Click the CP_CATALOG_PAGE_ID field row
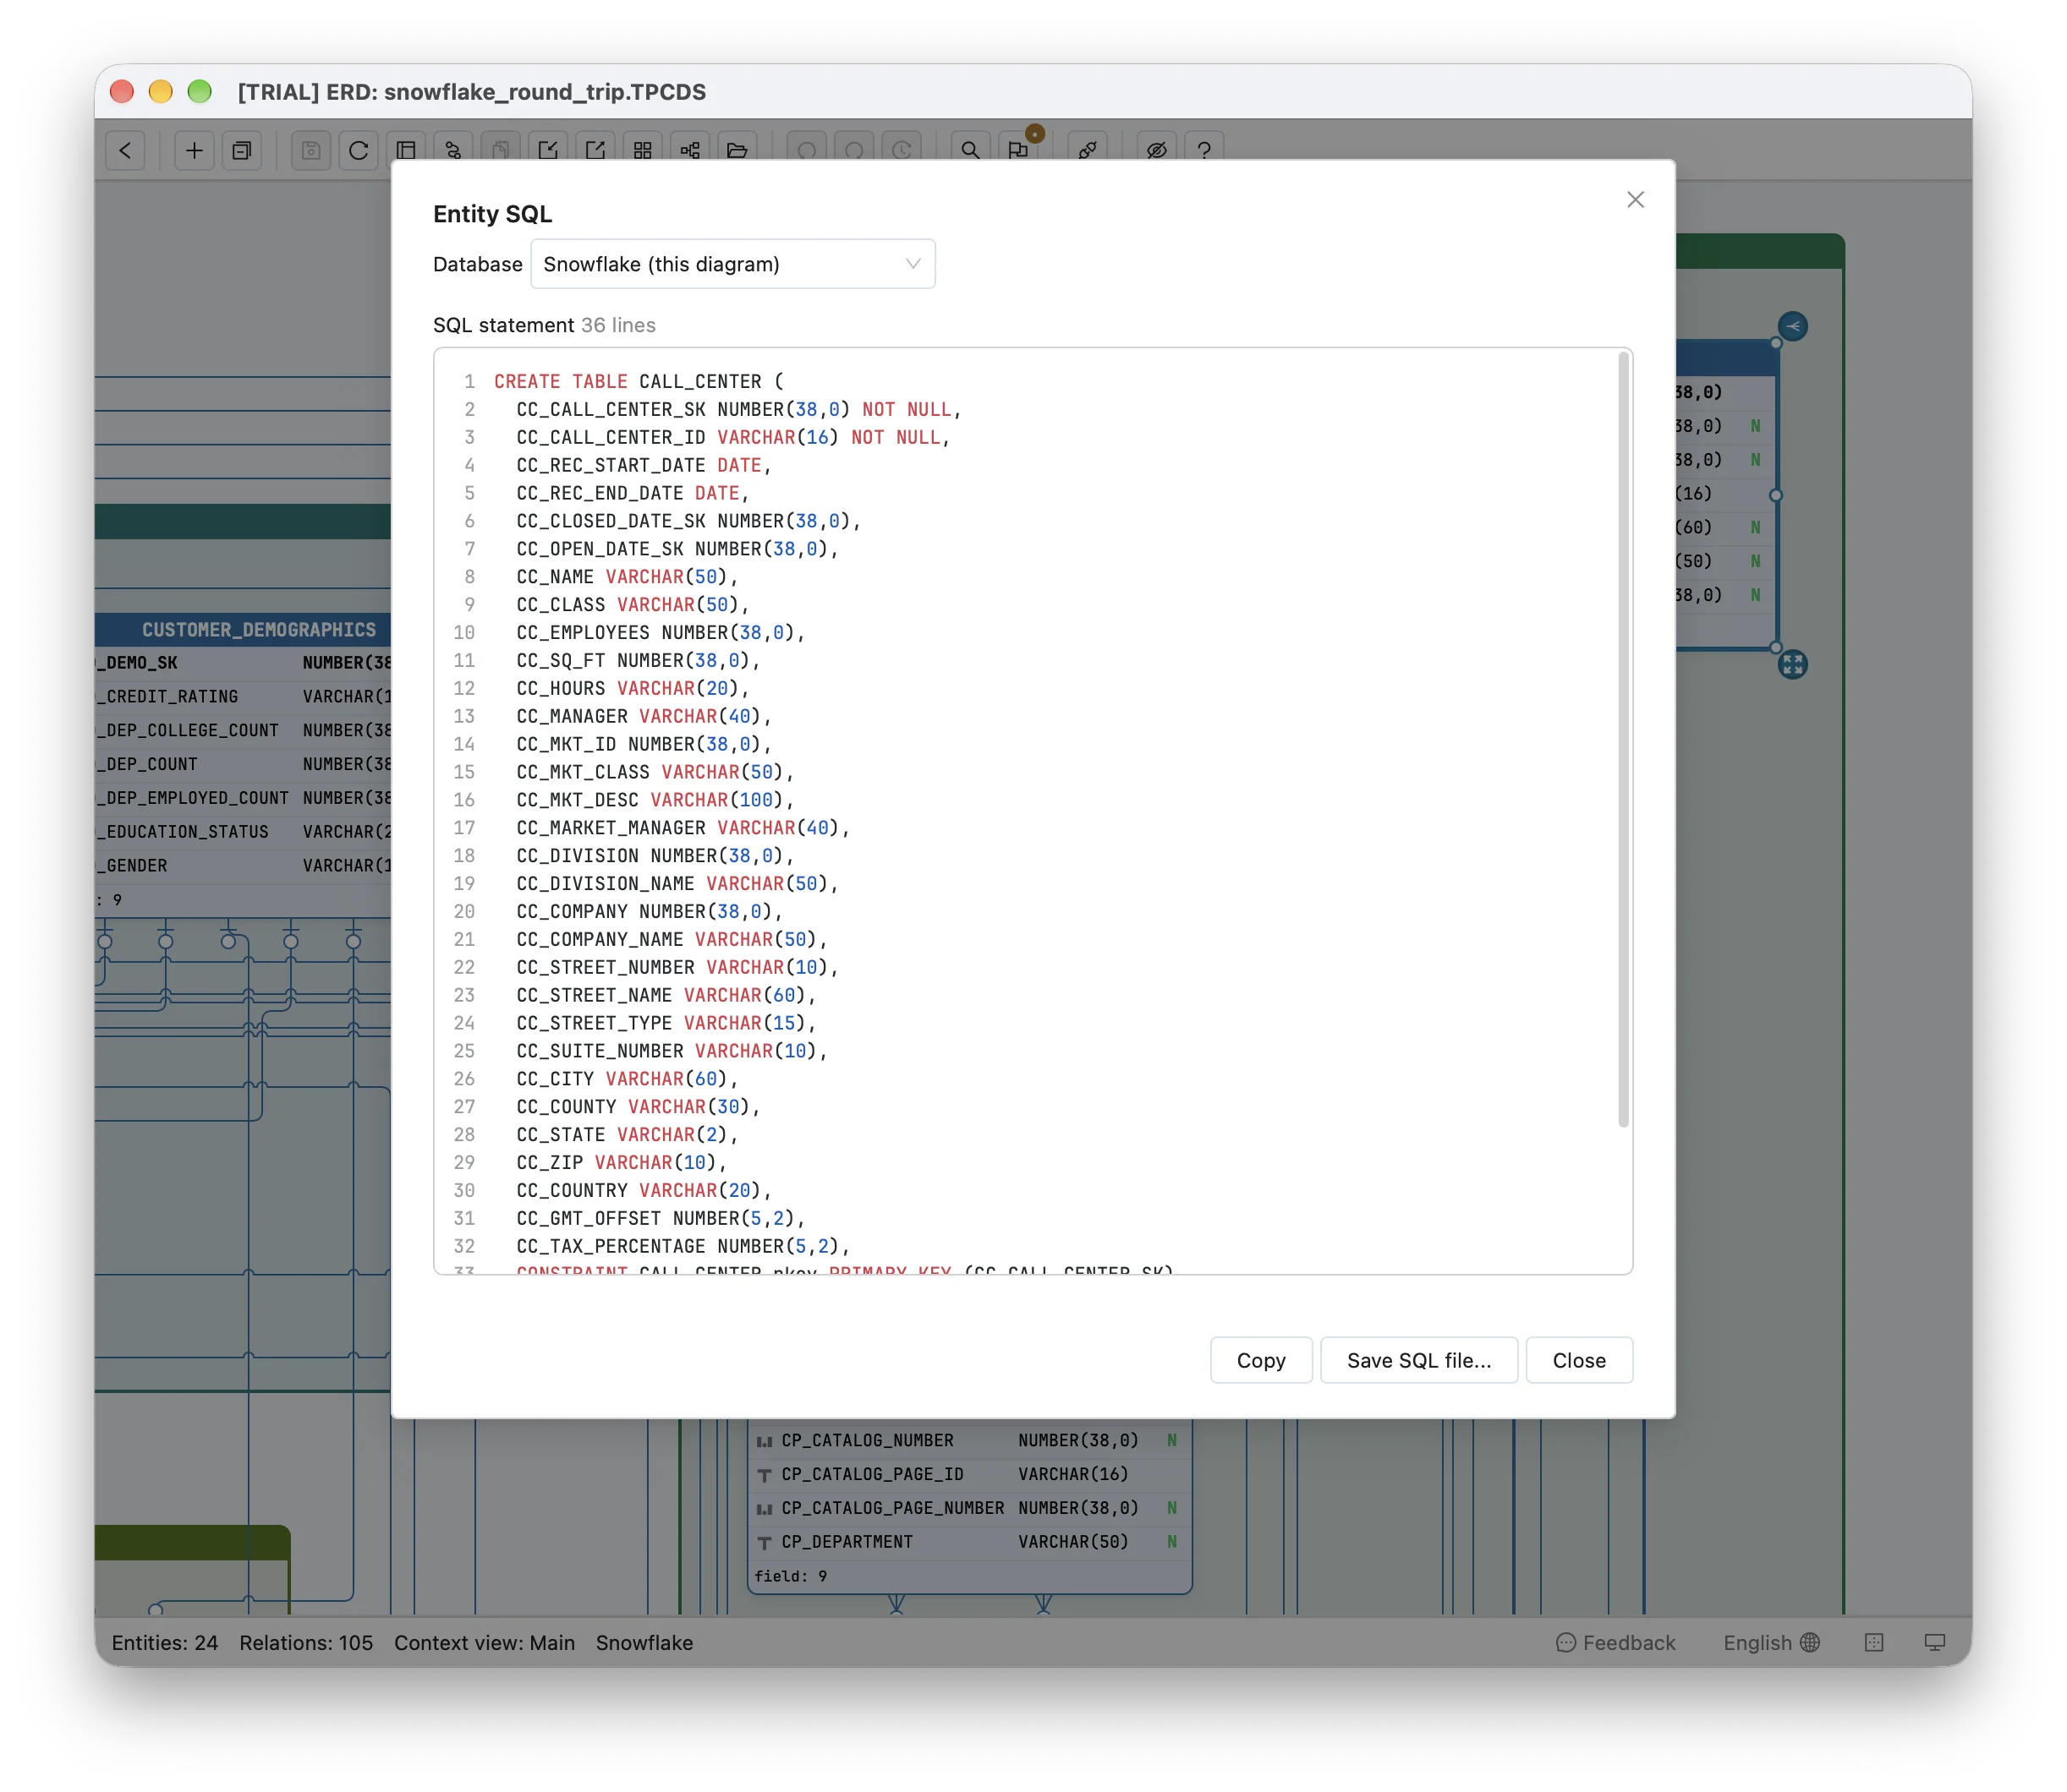The image size is (2067, 1792). 968,1474
